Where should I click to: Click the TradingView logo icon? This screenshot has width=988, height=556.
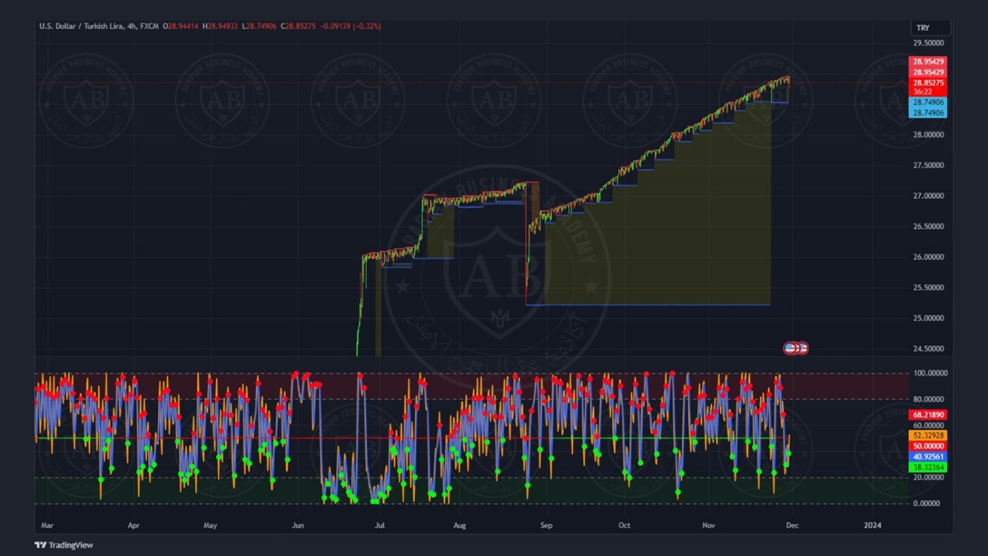(x=41, y=545)
